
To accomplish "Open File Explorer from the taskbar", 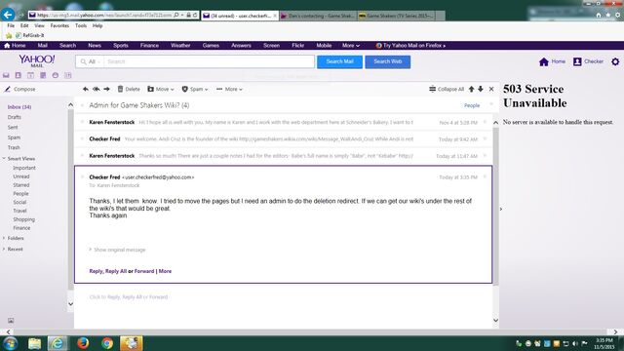I will pyautogui.click(x=35, y=343).
